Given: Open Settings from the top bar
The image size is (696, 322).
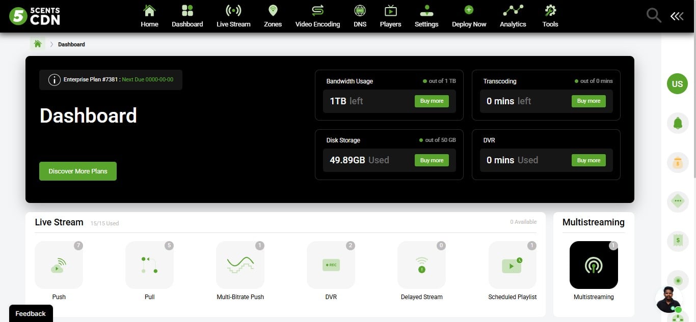Looking at the screenshot, I should coord(426,16).
